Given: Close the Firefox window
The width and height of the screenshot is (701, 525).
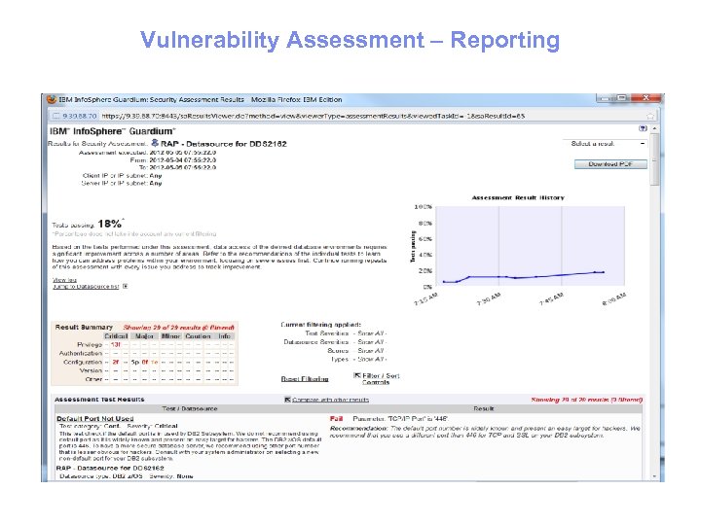Looking at the screenshot, I should pyautogui.click(x=646, y=98).
